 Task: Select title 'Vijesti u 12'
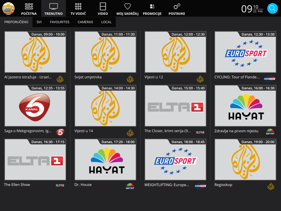pyautogui.click(x=154, y=77)
